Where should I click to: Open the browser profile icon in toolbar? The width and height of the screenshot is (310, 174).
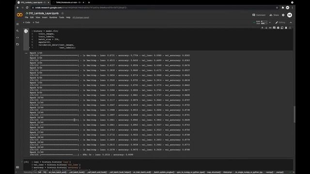[x=287, y=8]
